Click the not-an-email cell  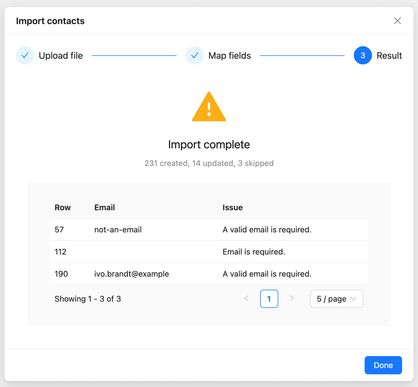coord(154,230)
